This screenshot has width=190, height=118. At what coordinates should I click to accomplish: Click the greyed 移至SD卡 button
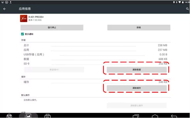point(54,69)
